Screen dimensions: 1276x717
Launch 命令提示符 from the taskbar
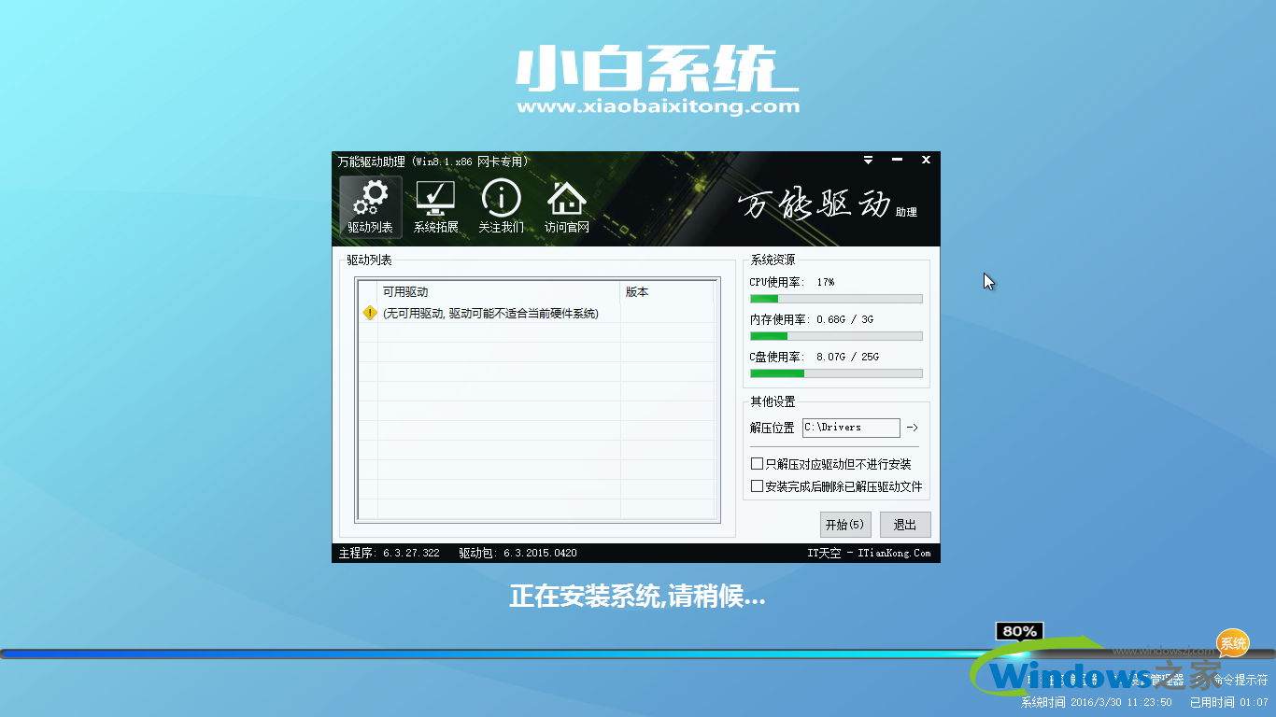pyautogui.click(x=1240, y=678)
